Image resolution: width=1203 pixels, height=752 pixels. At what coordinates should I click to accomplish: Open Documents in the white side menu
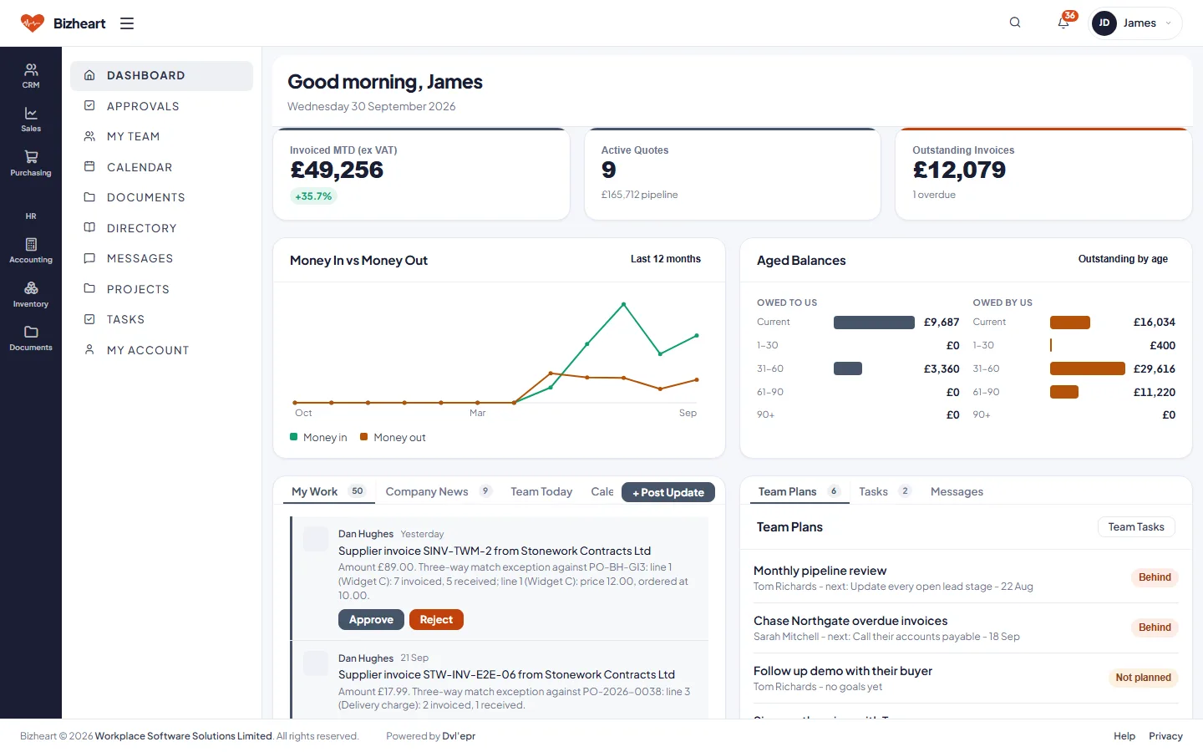pyautogui.click(x=161, y=197)
